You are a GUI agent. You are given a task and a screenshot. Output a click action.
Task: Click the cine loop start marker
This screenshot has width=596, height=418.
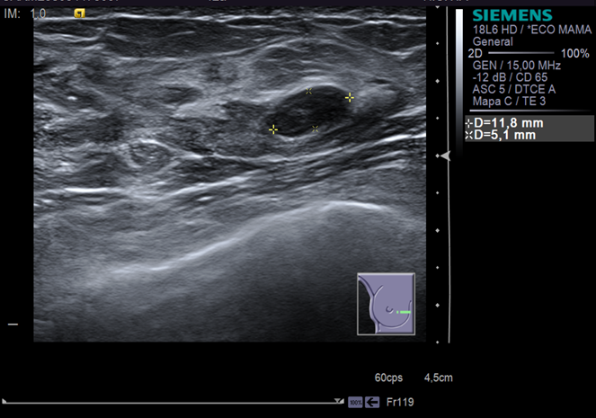(x=4, y=401)
